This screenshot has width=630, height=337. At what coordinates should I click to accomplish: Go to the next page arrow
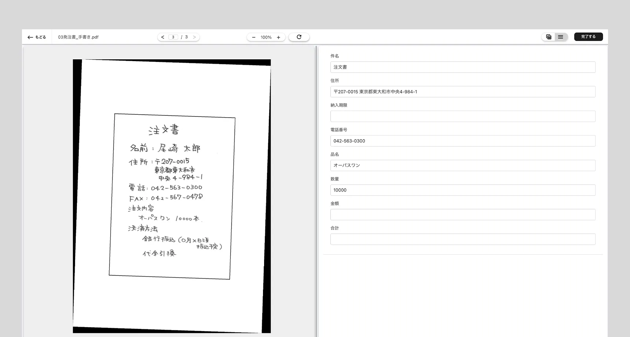pos(194,37)
